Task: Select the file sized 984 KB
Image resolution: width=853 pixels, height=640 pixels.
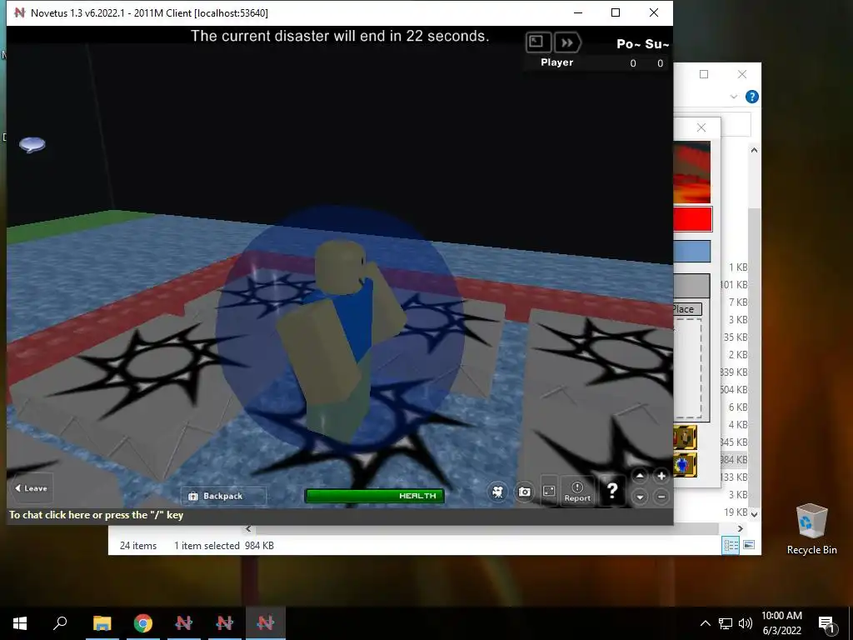Action: (x=733, y=460)
